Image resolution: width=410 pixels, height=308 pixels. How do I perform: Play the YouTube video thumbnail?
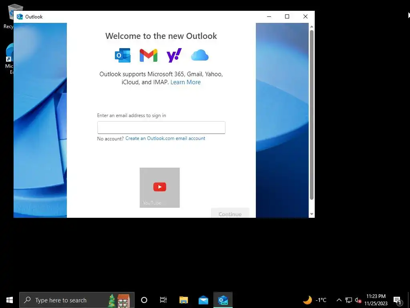click(159, 188)
